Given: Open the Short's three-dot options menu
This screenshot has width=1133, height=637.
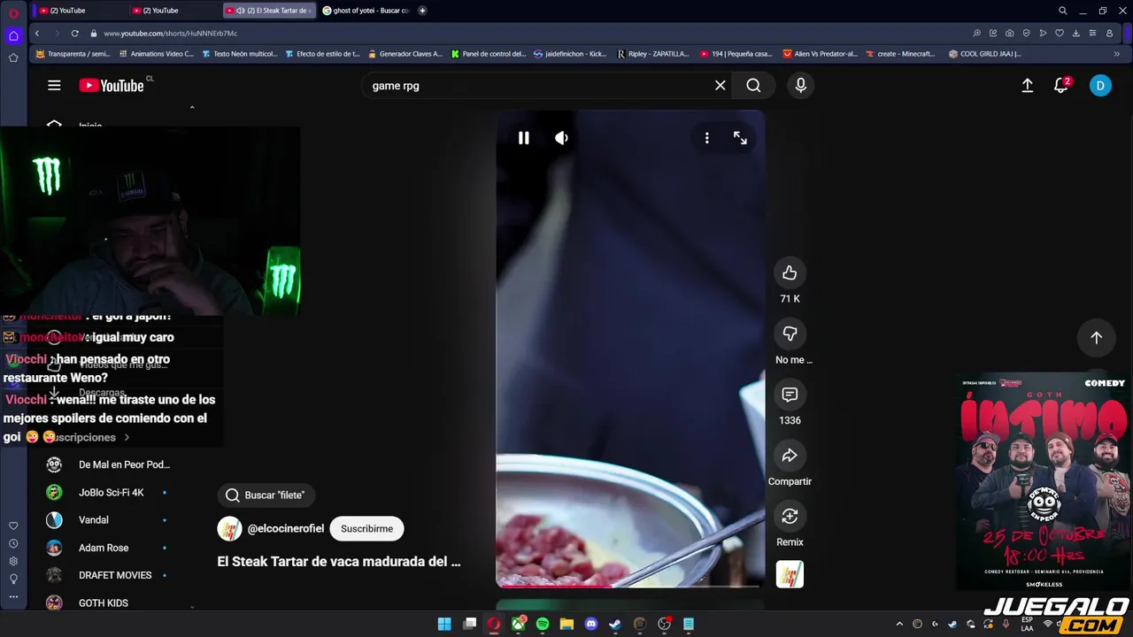Looking at the screenshot, I should 706,138.
